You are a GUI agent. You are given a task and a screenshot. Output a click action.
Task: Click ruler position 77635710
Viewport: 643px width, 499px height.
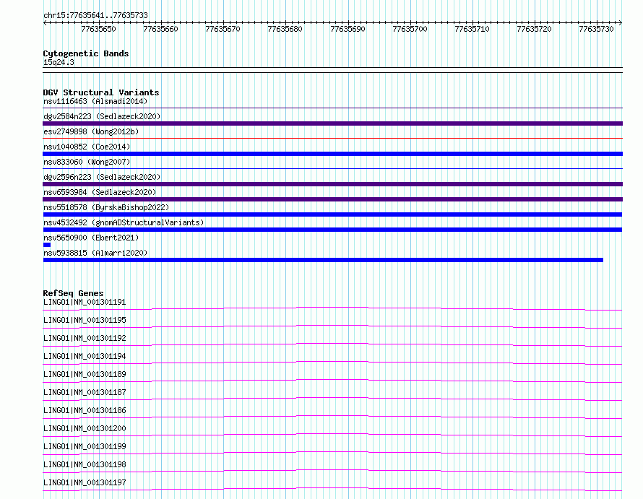tap(472, 29)
